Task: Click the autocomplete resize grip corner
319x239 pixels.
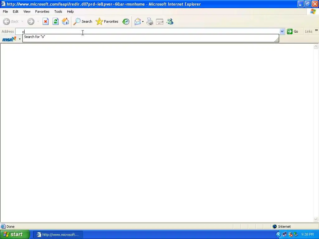Action: (x=277, y=40)
